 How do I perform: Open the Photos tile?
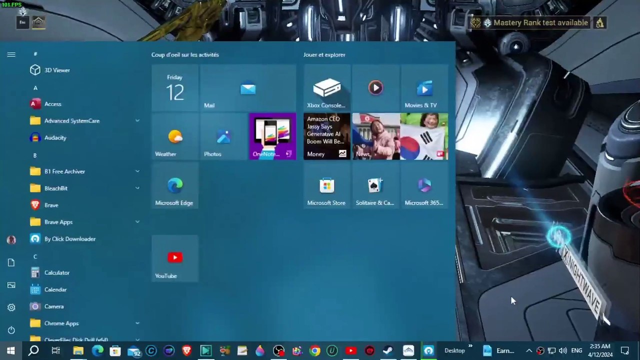(x=223, y=136)
